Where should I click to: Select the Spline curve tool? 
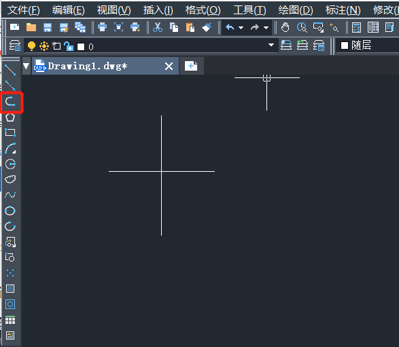coord(10,195)
